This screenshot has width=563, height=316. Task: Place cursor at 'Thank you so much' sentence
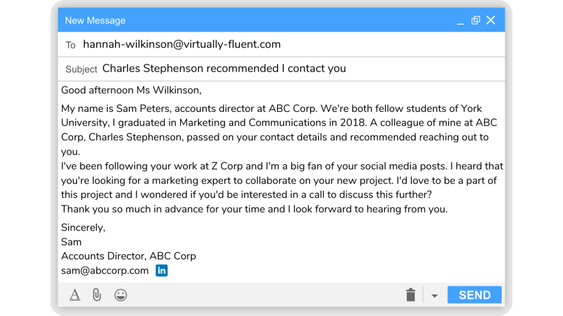pyautogui.click(x=254, y=209)
